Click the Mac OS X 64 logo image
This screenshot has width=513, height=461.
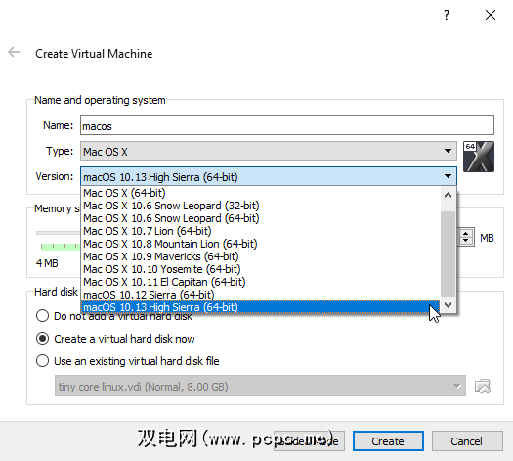[x=479, y=157]
